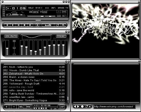The image size is (141, 112).
Task: Remove tracks with the playlist minus button
Action: [14, 107]
